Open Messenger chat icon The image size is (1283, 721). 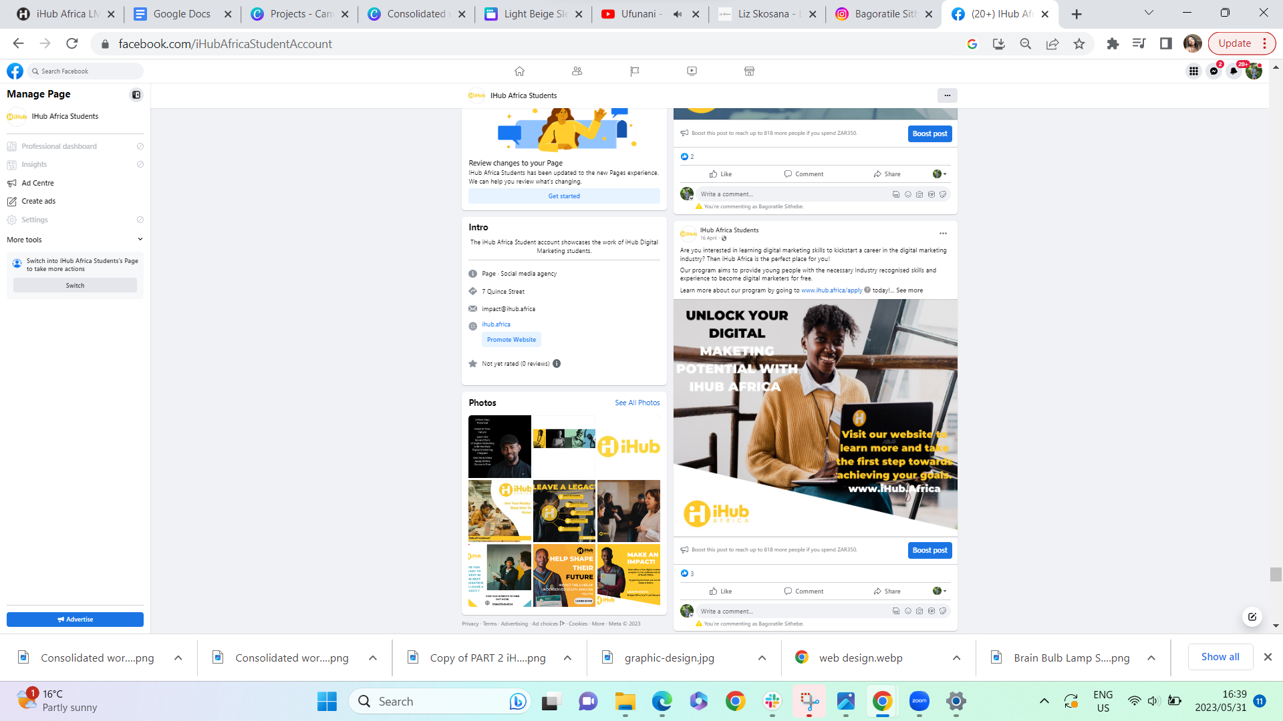[x=1214, y=71]
